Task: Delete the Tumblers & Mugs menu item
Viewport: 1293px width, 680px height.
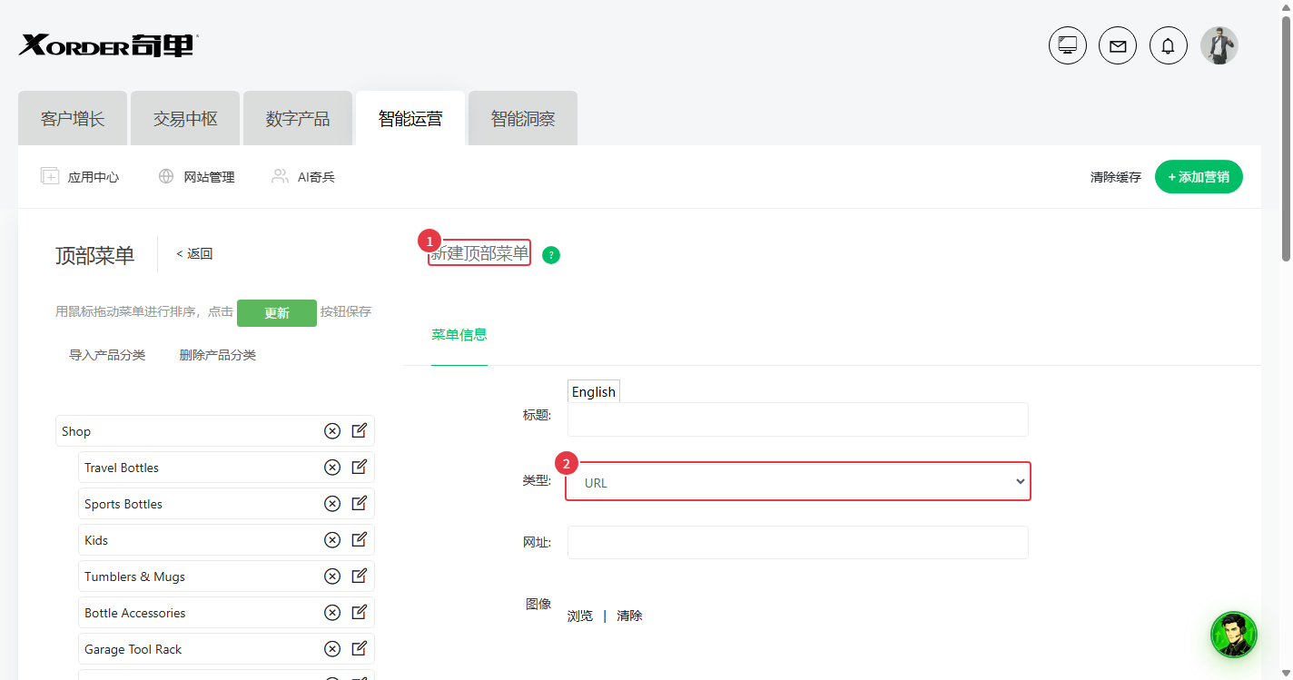Action: click(332, 577)
